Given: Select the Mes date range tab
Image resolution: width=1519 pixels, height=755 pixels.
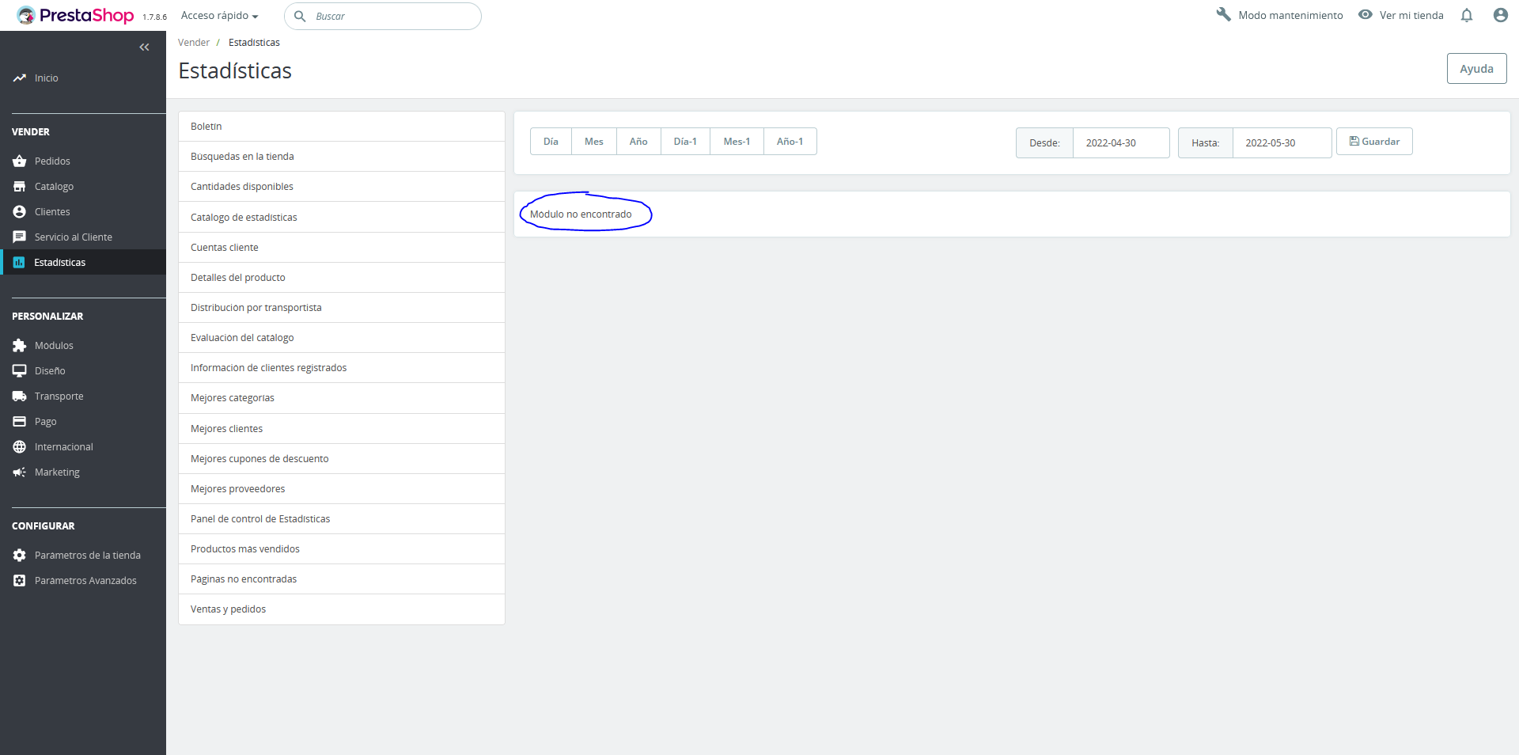Looking at the screenshot, I should pyautogui.click(x=594, y=142).
